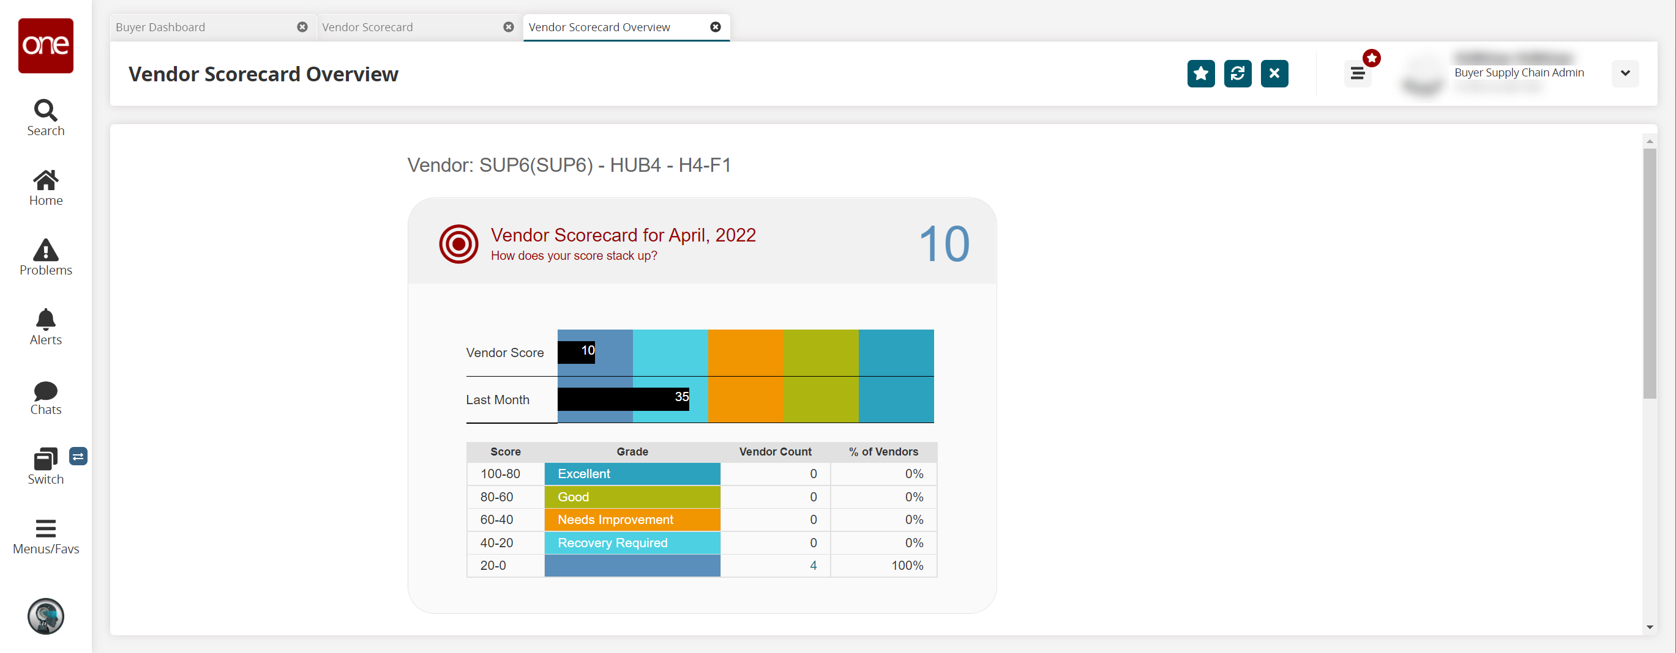The image size is (1676, 653).
Task: Refresh the Vendor Scorecard Overview page
Action: click(1237, 73)
